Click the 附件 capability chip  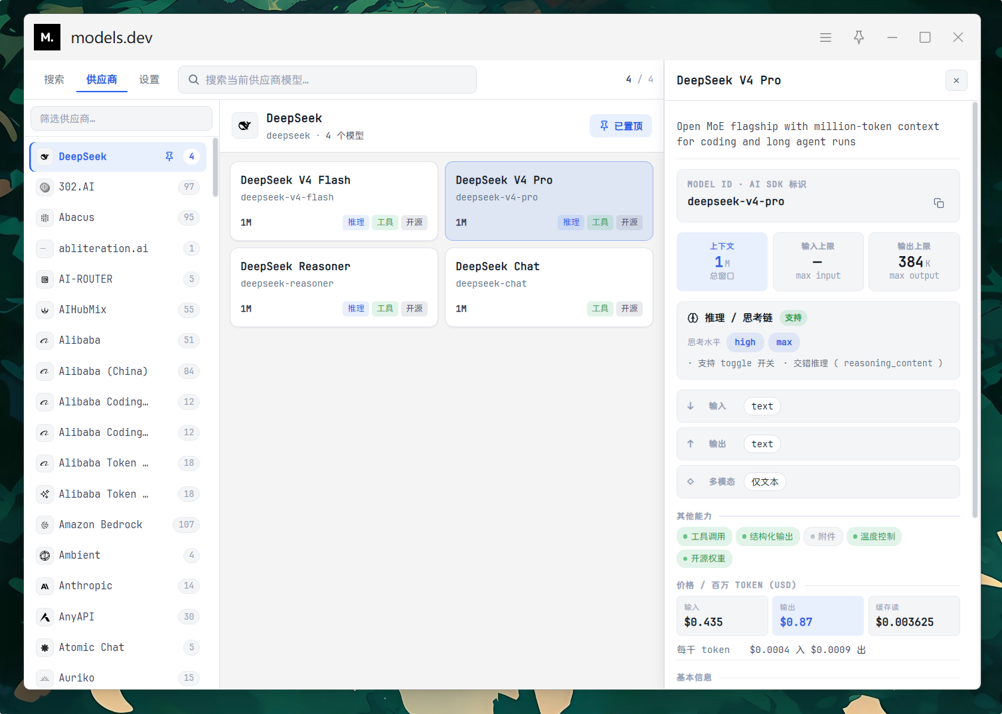click(823, 537)
